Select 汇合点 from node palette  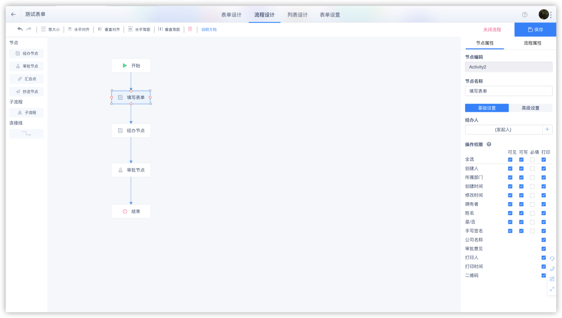(x=27, y=78)
